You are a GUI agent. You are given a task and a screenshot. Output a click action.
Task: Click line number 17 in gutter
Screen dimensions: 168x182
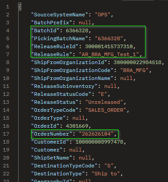pyautogui.click(x=6, y=134)
